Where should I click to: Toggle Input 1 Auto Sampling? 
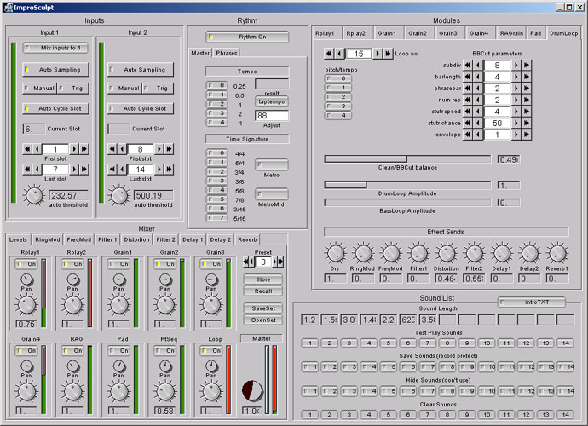tap(55, 69)
